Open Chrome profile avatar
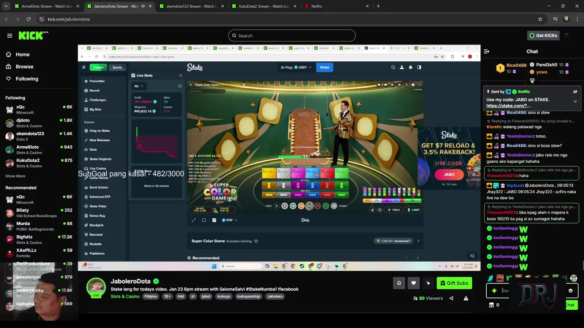This screenshot has width=584, height=328. tap(566, 19)
